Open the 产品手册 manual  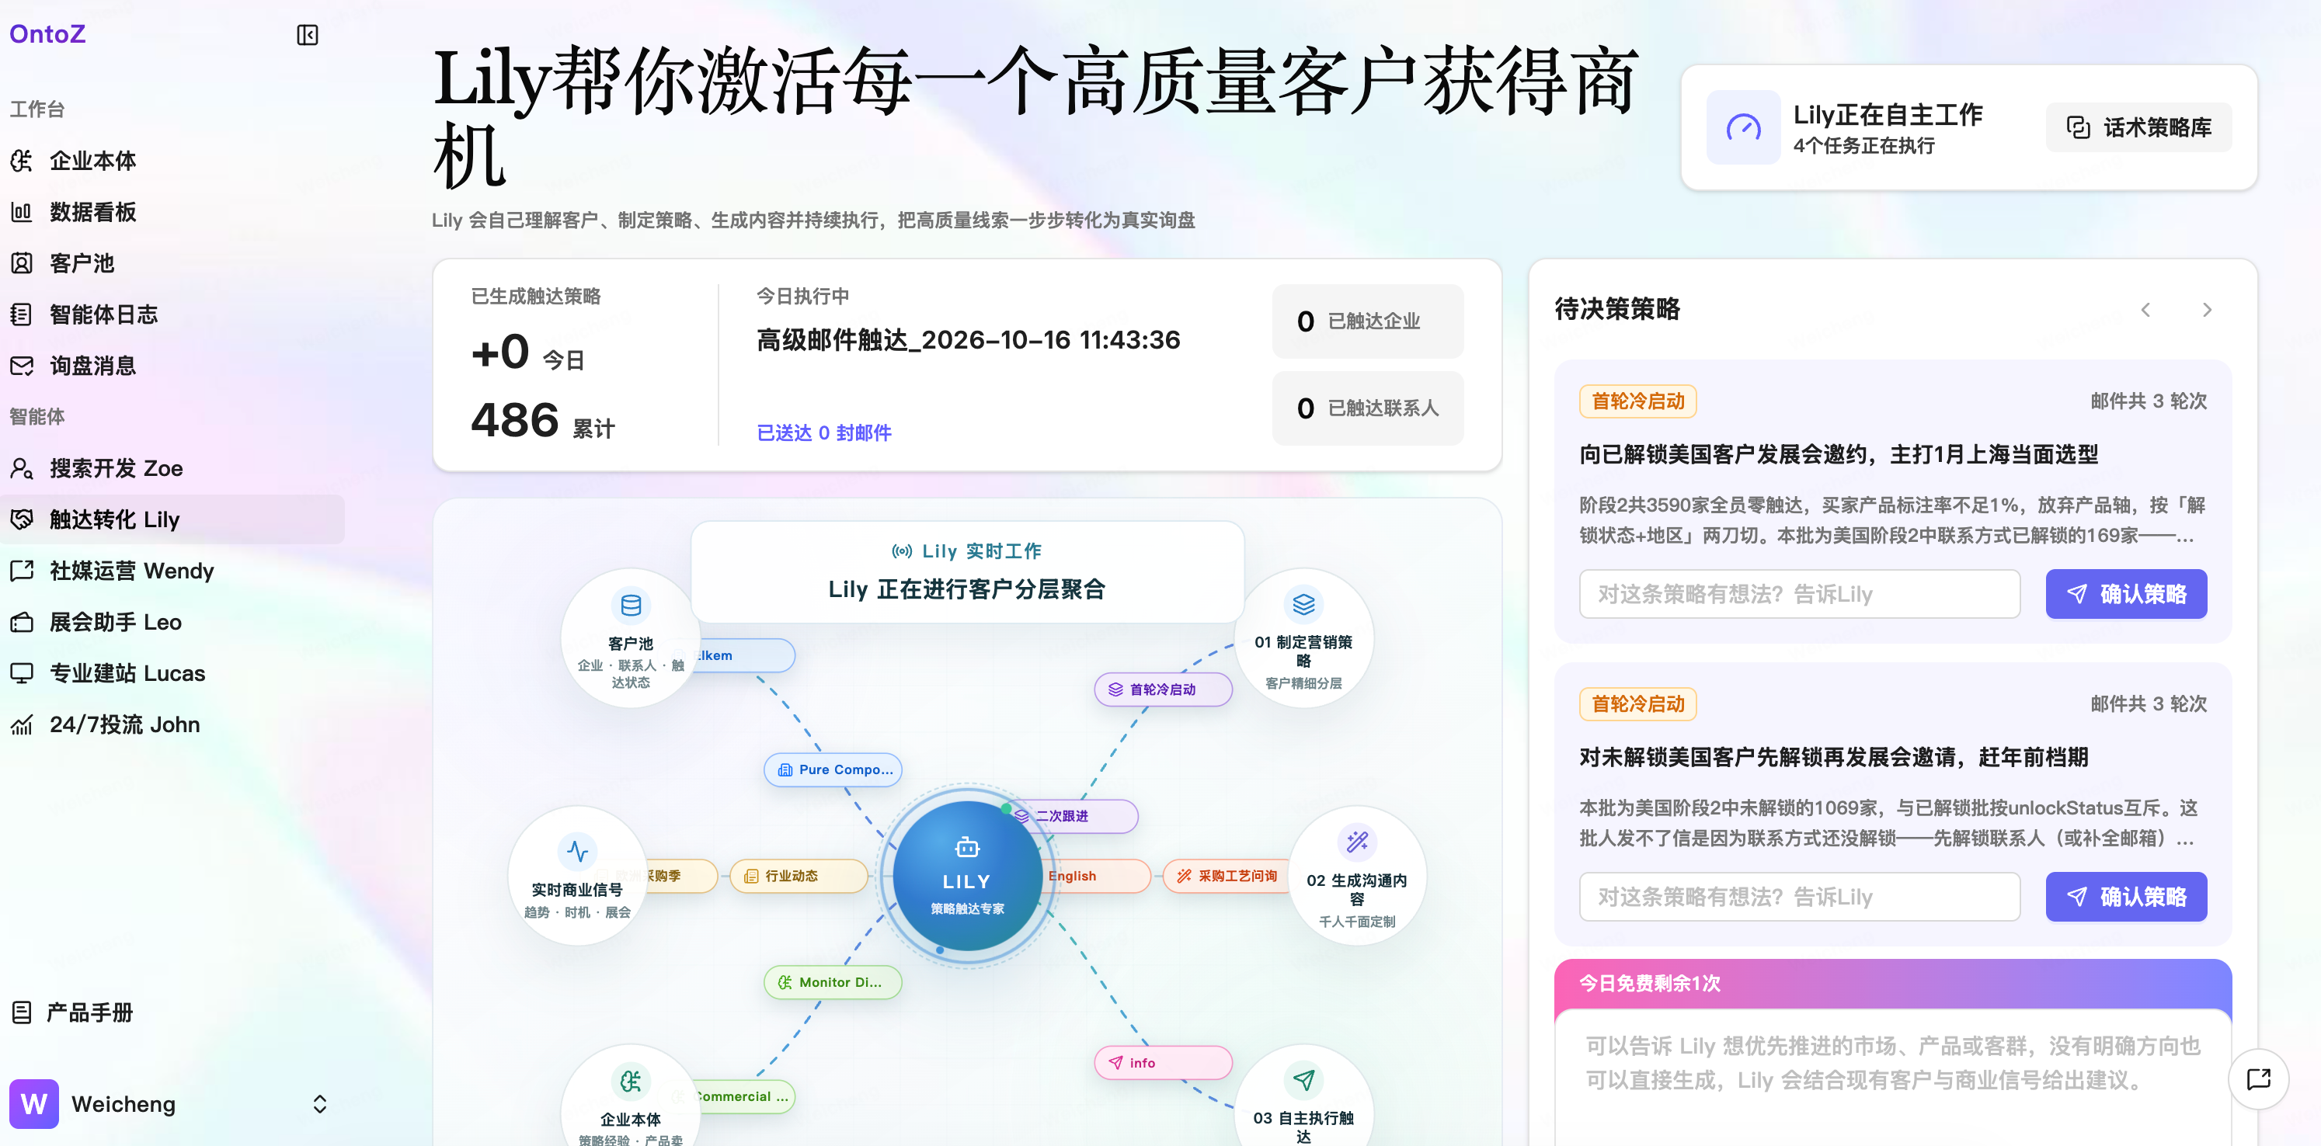click(171, 1012)
